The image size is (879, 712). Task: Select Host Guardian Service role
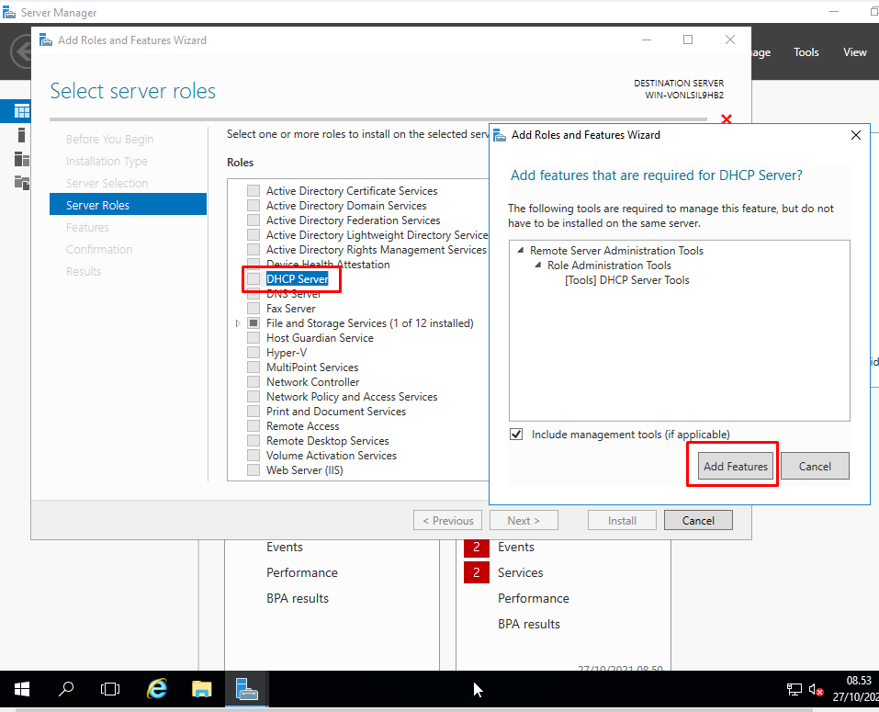(320, 338)
